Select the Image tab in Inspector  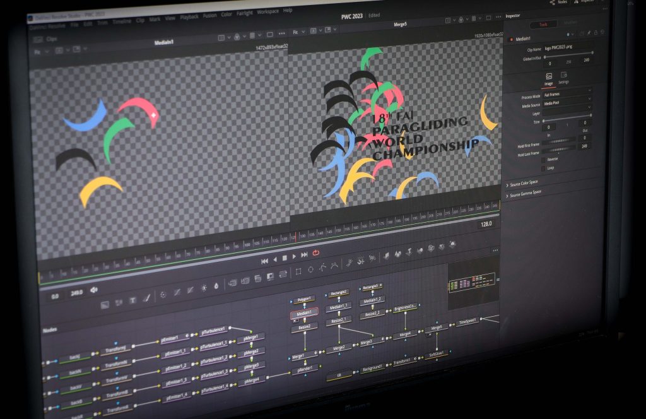pyautogui.click(x=549, y=79)
